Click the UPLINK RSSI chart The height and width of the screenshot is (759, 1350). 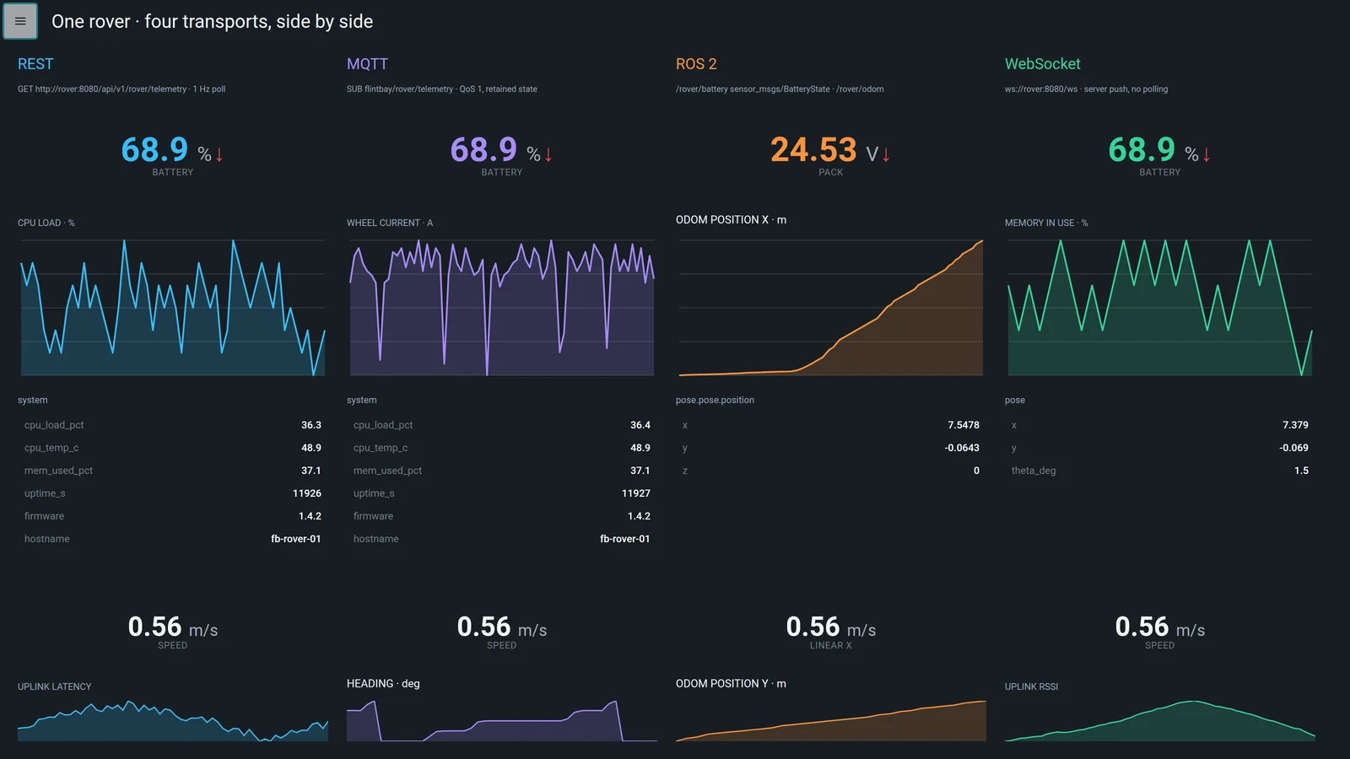(1160, 720)
